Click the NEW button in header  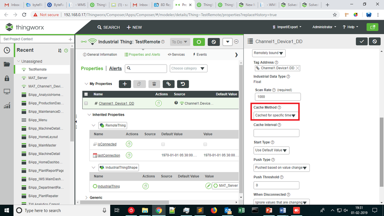coord(134,27)
